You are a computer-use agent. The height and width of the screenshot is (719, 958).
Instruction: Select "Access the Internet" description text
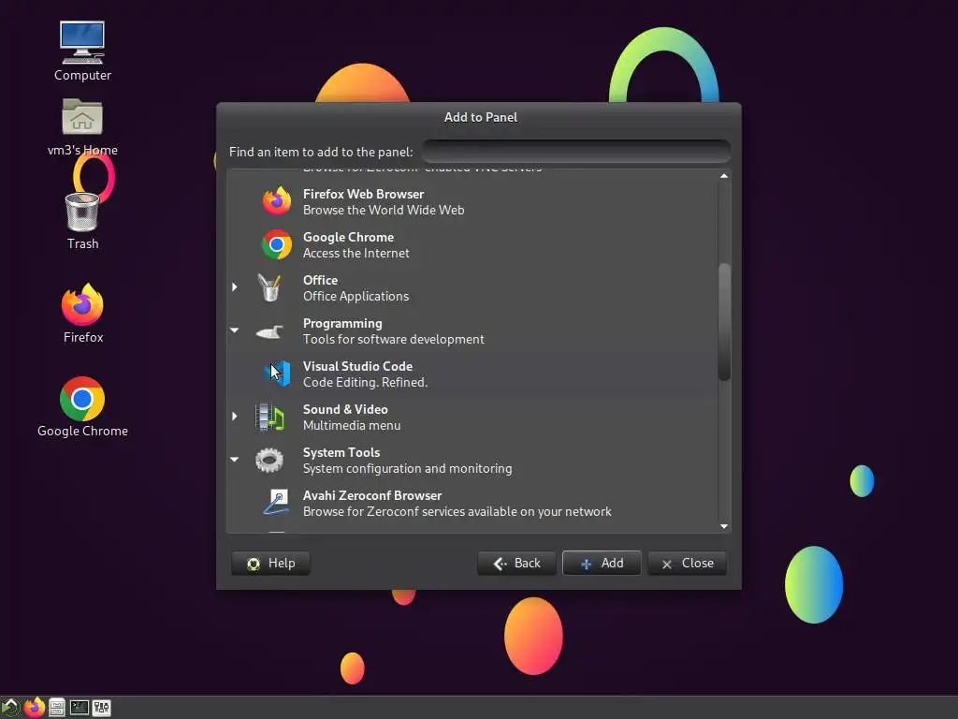pyautogui.click(x=356, y=253)
